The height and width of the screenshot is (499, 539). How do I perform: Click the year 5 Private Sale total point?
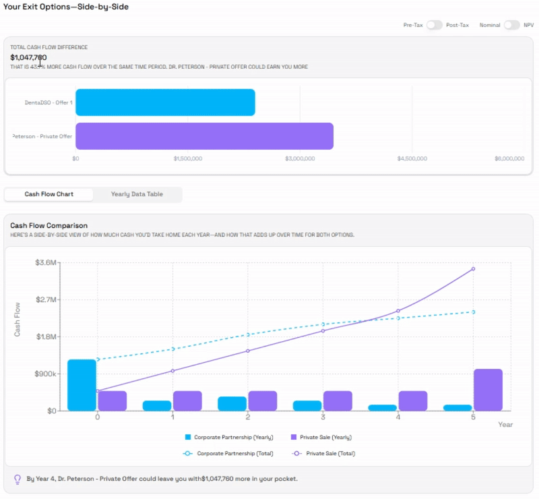pyautogui.click(x=474, y=269)
